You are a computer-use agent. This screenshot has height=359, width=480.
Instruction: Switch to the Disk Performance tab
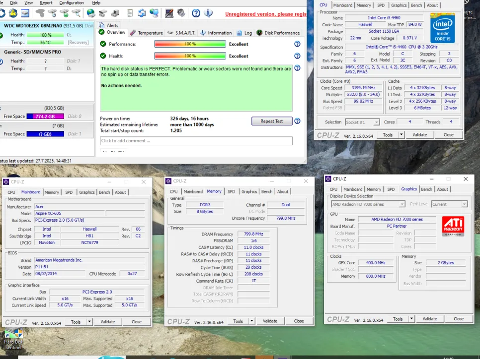(278, 33)
